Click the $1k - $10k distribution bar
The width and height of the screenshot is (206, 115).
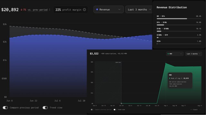tap(179, 25)
